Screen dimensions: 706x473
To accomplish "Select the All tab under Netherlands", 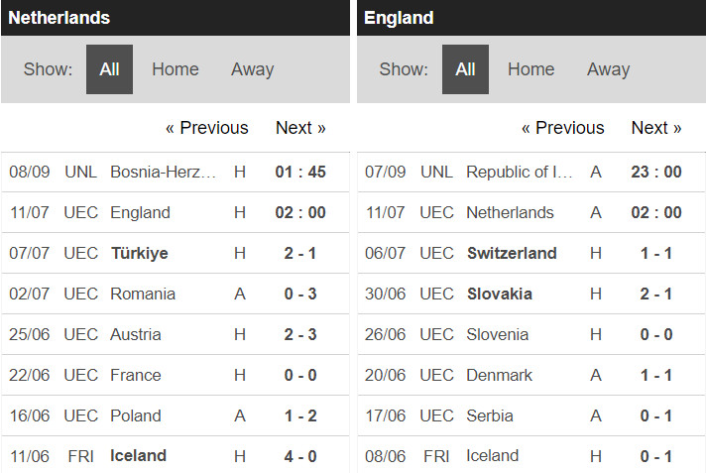I will tap(109, 69).
